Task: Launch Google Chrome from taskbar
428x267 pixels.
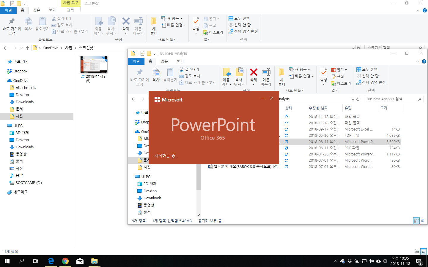Action: pos(65,261)
